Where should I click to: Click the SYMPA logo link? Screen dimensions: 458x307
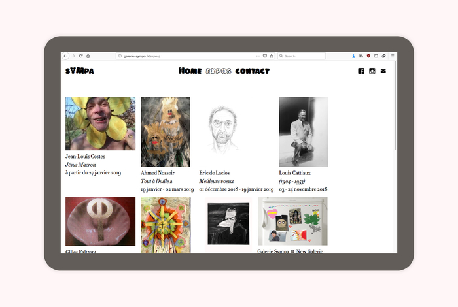[x=79, y=71]
